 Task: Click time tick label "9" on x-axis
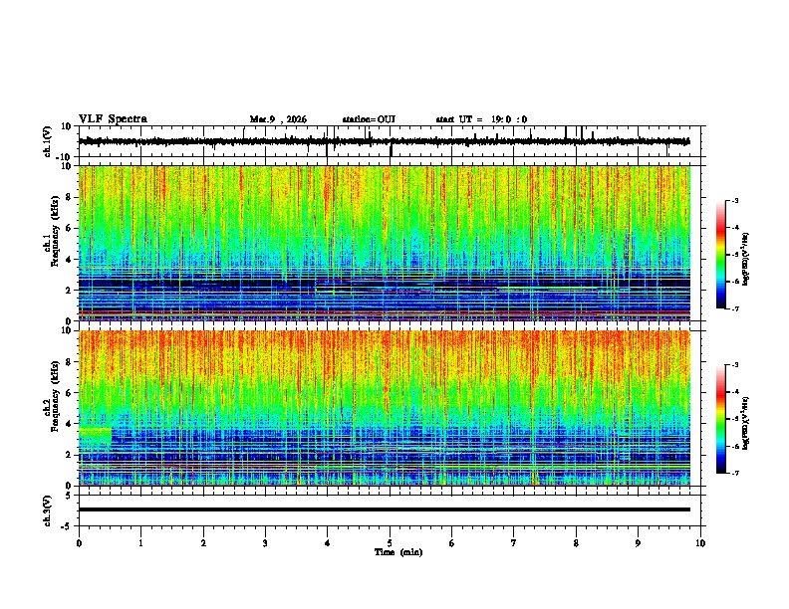[638, 543]
